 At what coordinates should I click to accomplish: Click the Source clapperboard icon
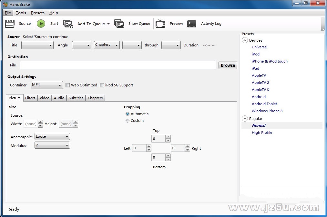pyautogui.click(x=10, y=24)
